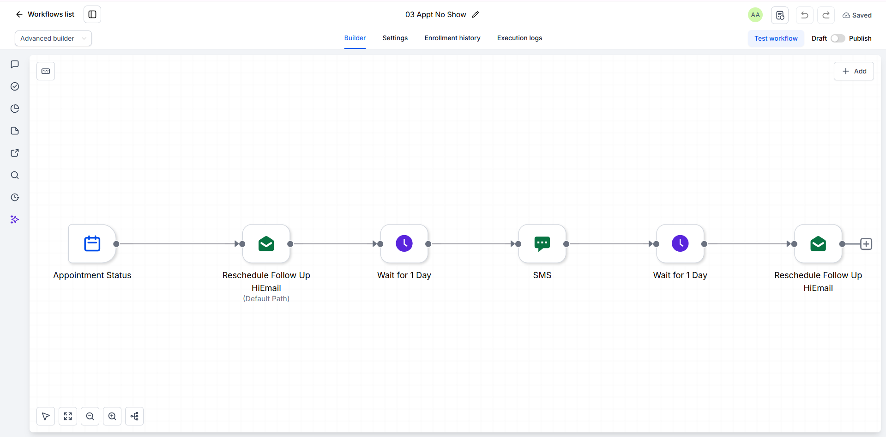Click the SMS node label

[x=542, y=275]
